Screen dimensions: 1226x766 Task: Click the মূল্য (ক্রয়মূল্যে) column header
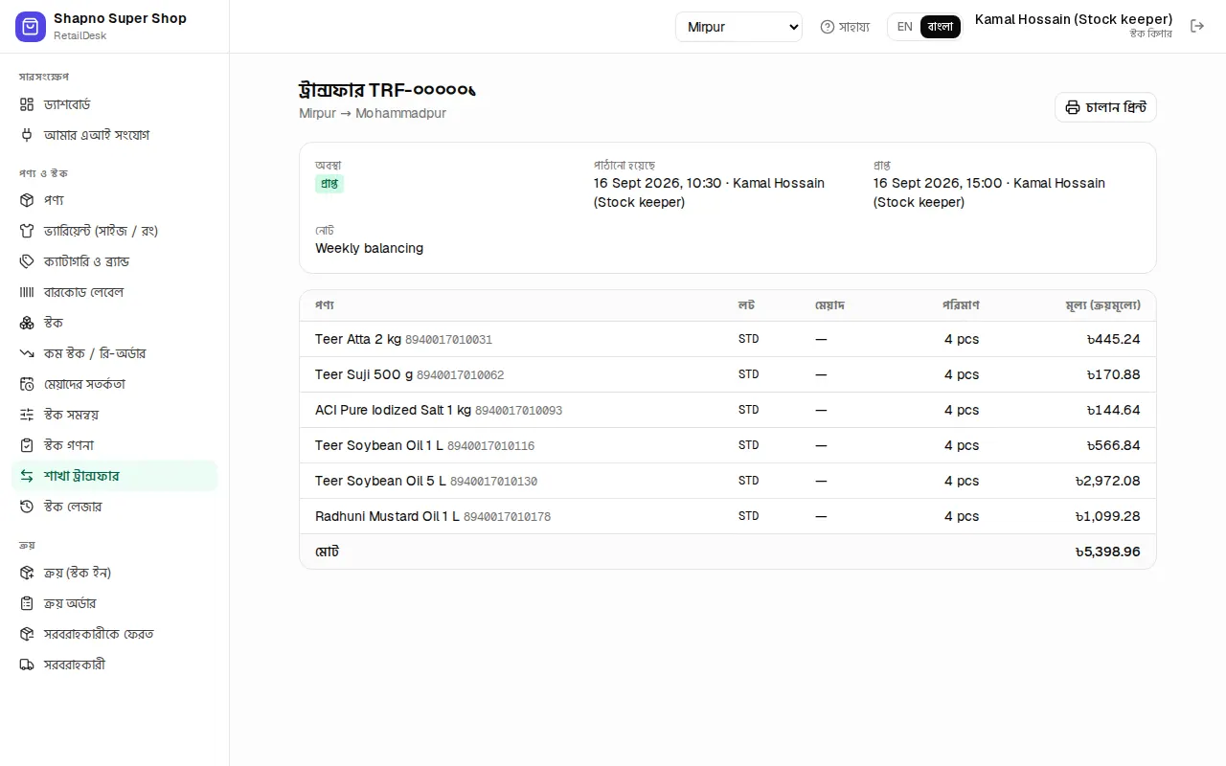tap(1102, 305)
